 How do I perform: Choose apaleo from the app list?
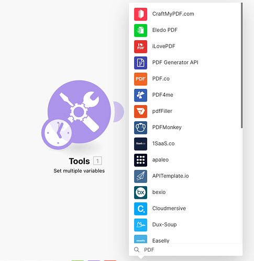tap(185, 160)
